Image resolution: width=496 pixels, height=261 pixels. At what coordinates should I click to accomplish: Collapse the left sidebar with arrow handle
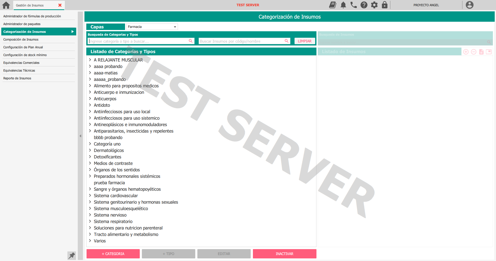(80, 136)
